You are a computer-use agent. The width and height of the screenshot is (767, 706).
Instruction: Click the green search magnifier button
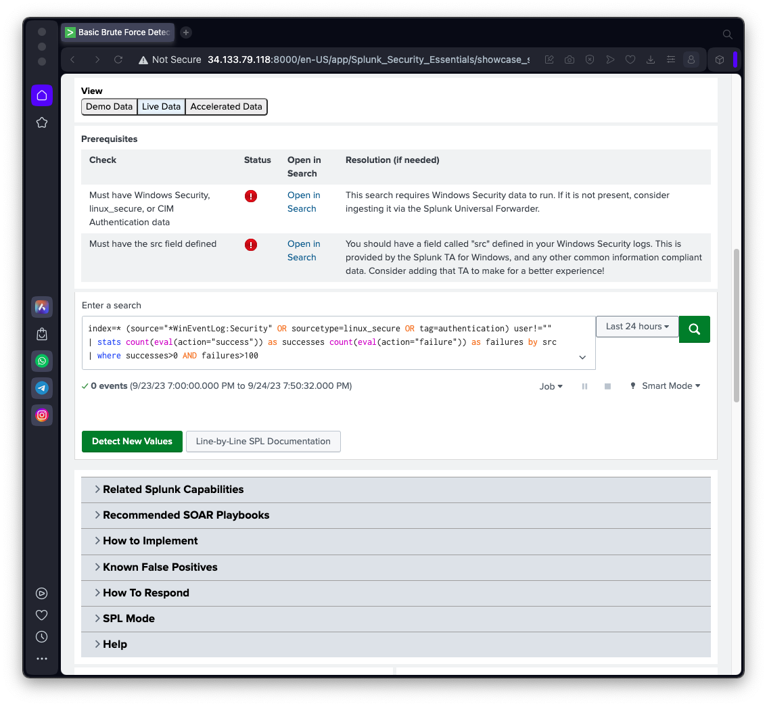pos(694,329)
